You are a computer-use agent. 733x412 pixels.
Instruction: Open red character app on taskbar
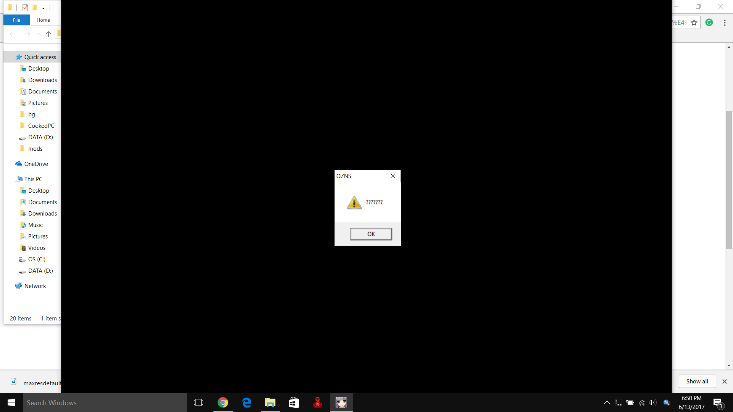pos(318,402)
